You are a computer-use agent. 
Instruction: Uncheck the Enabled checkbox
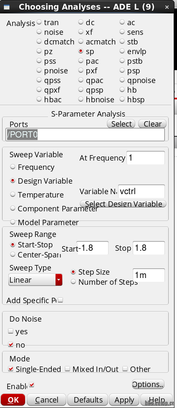pos(32,385)
